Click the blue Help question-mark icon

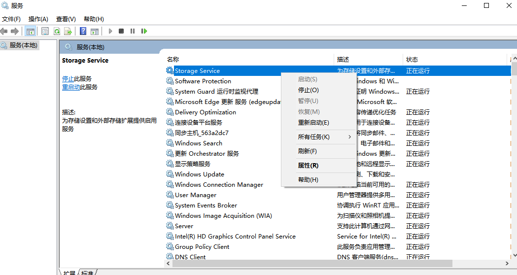point(83,32)
